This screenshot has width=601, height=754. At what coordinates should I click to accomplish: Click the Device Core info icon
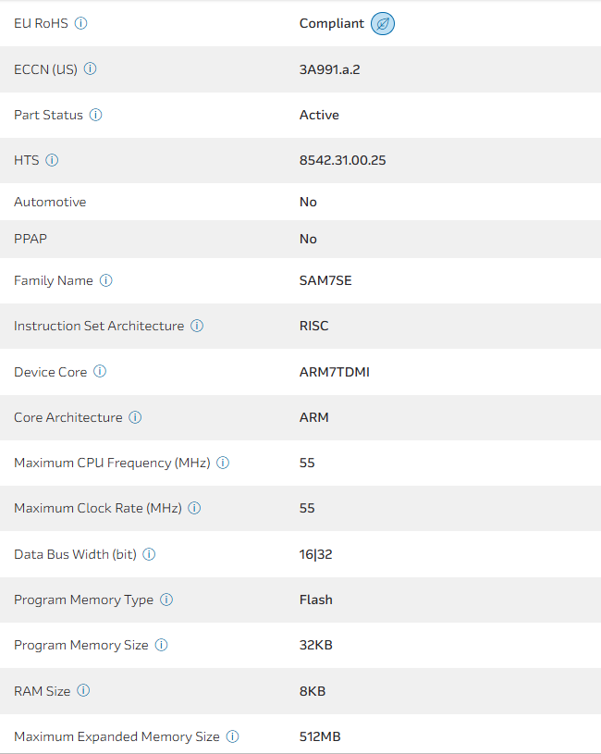point(100,371)
